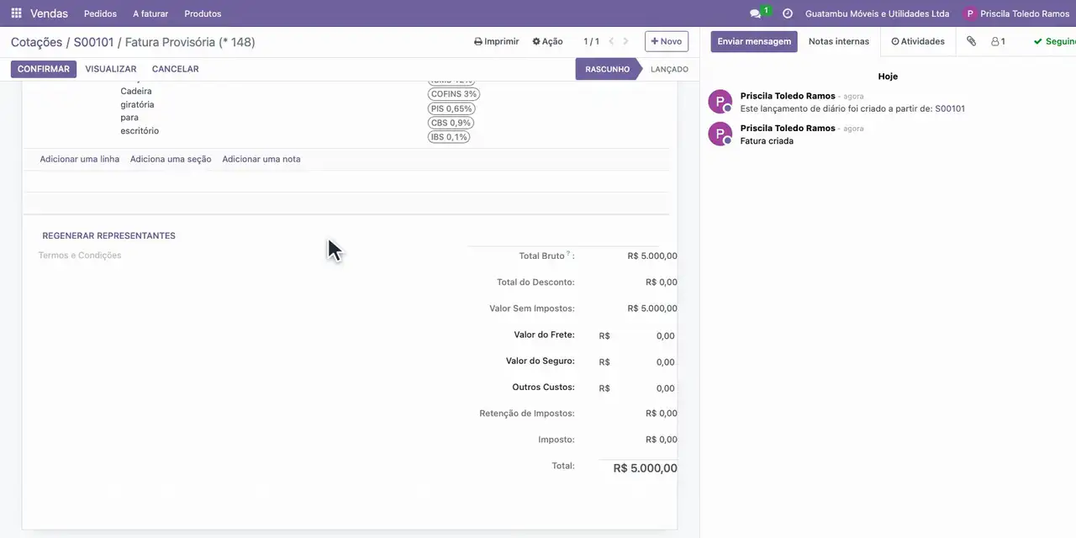Image resolution: width=1076 pixels, height=538 pixels.
Task: Navigate to Cotações breadcrumb
Action: point(37,42)
